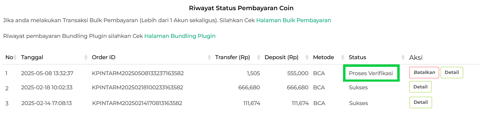Click Sukses status in row 2
Screen dimensions: 481x114
[358, 88]
